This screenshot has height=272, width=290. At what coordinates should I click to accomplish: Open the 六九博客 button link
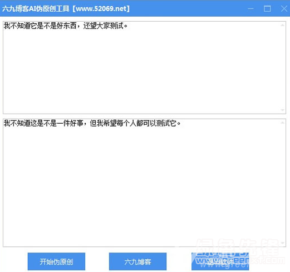(x=137, y=261)
